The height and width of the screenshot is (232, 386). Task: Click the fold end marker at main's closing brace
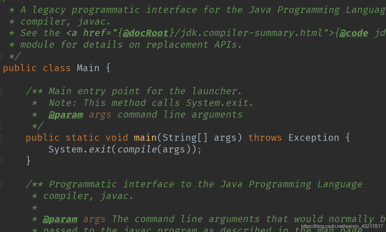pos(1,161)
